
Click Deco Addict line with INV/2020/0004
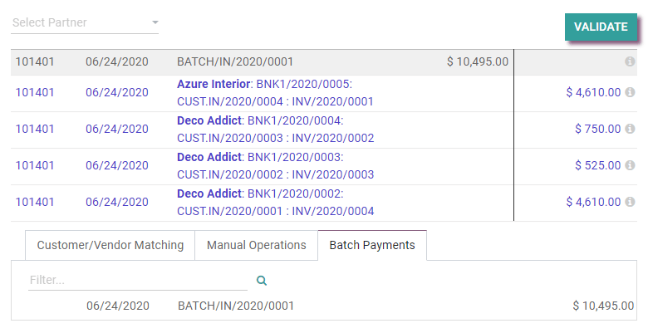point(275,202)
